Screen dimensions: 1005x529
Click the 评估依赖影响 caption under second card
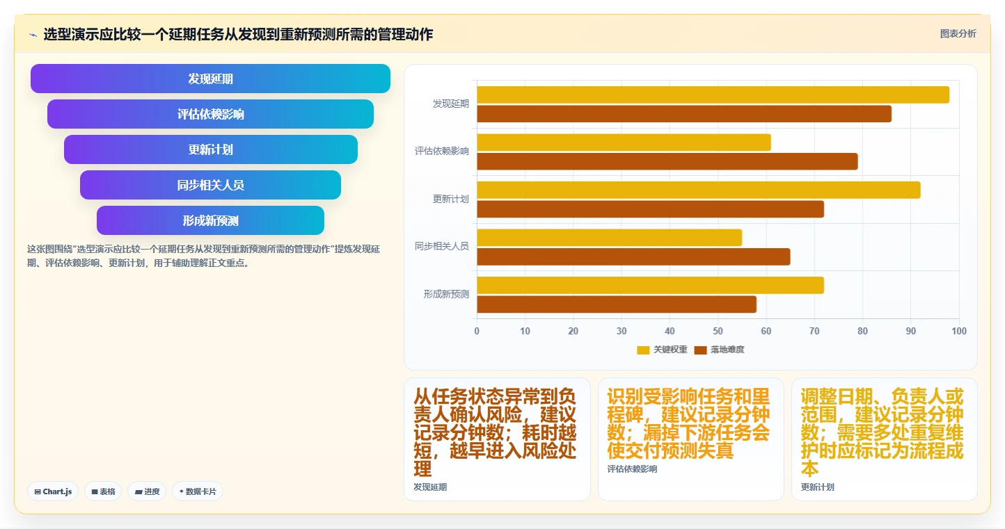[632, 469]
